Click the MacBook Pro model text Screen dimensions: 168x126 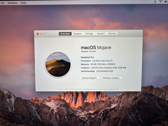click(x=87, y=57)
